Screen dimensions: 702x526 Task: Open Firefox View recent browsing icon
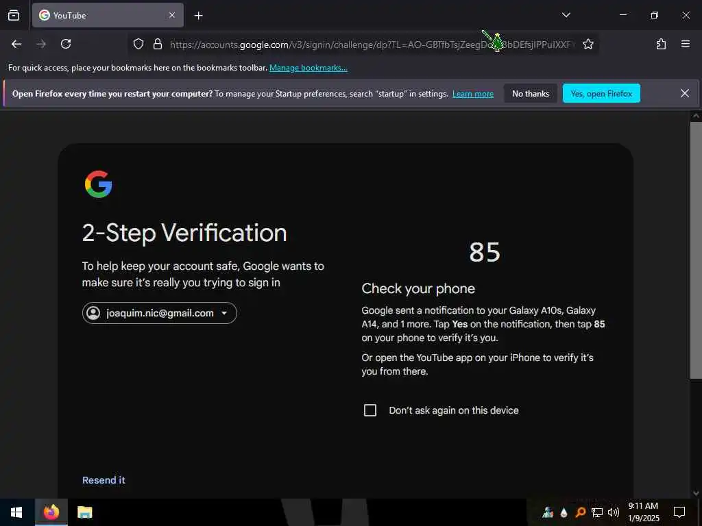[14, 15]
